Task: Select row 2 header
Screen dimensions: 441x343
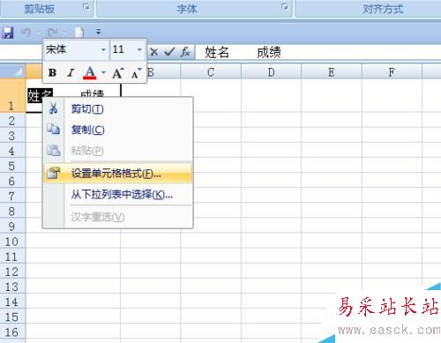Action: tap(12, 121)
